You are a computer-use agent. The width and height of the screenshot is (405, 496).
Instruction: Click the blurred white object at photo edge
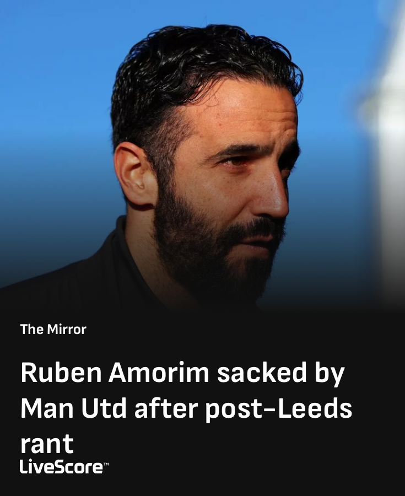[389, 127]
